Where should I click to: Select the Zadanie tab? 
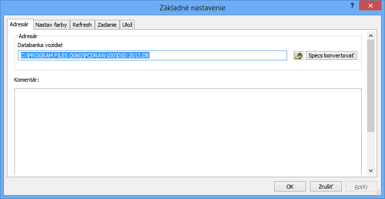tap(107, 25)
